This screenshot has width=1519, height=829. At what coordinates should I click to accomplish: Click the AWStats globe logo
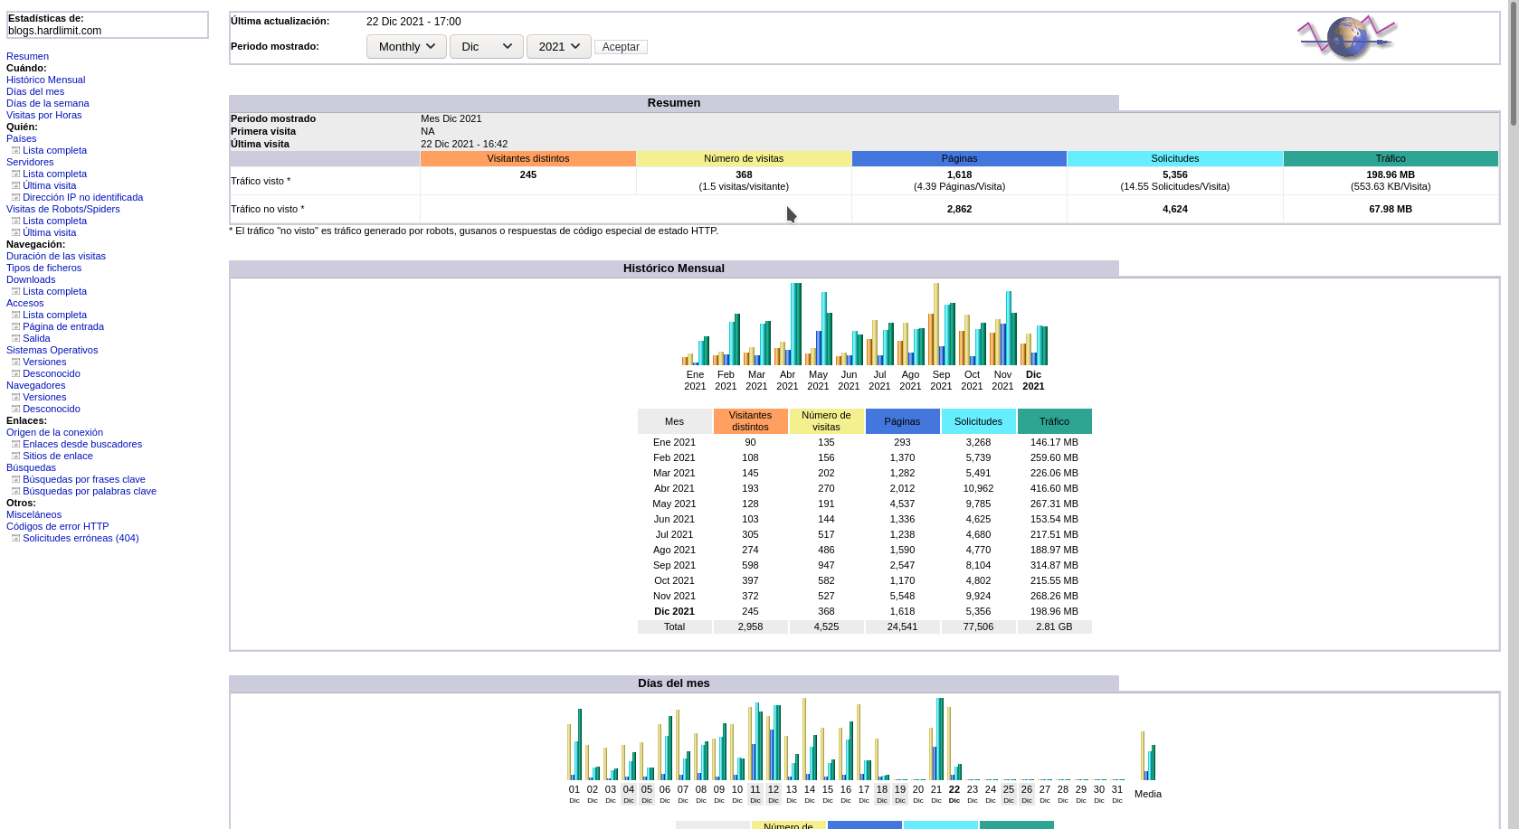click(x=1347, y=38)
